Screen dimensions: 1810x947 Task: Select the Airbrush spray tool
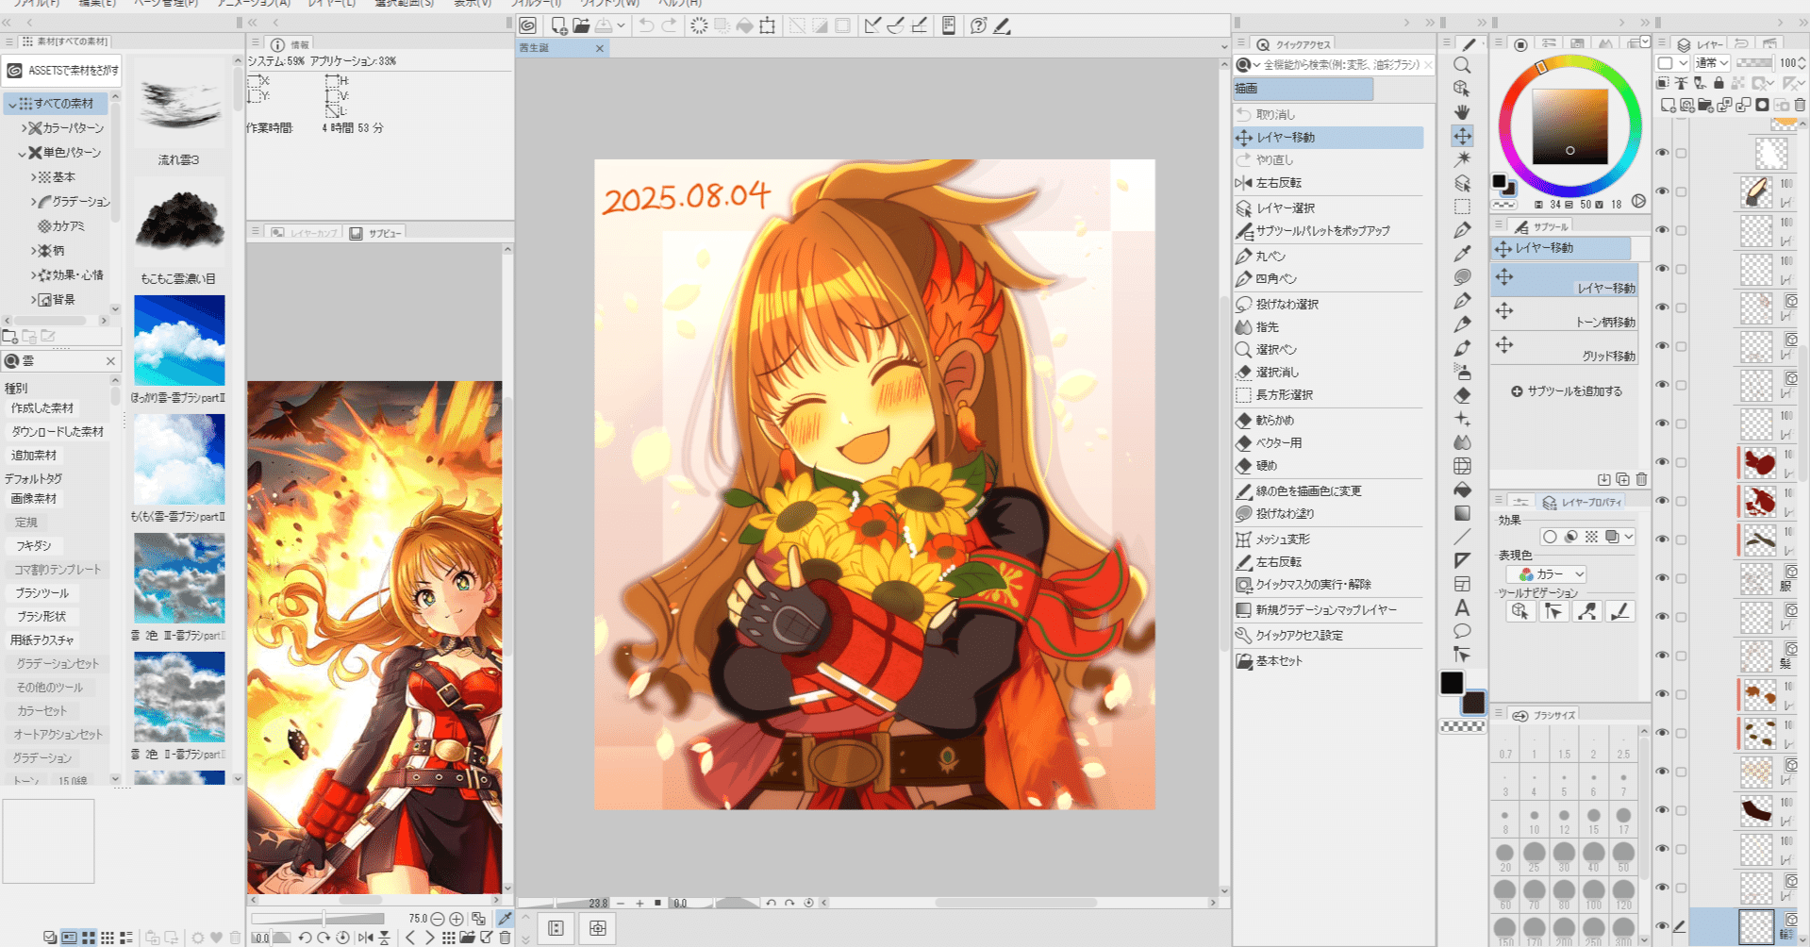[x=1462, y=372]
